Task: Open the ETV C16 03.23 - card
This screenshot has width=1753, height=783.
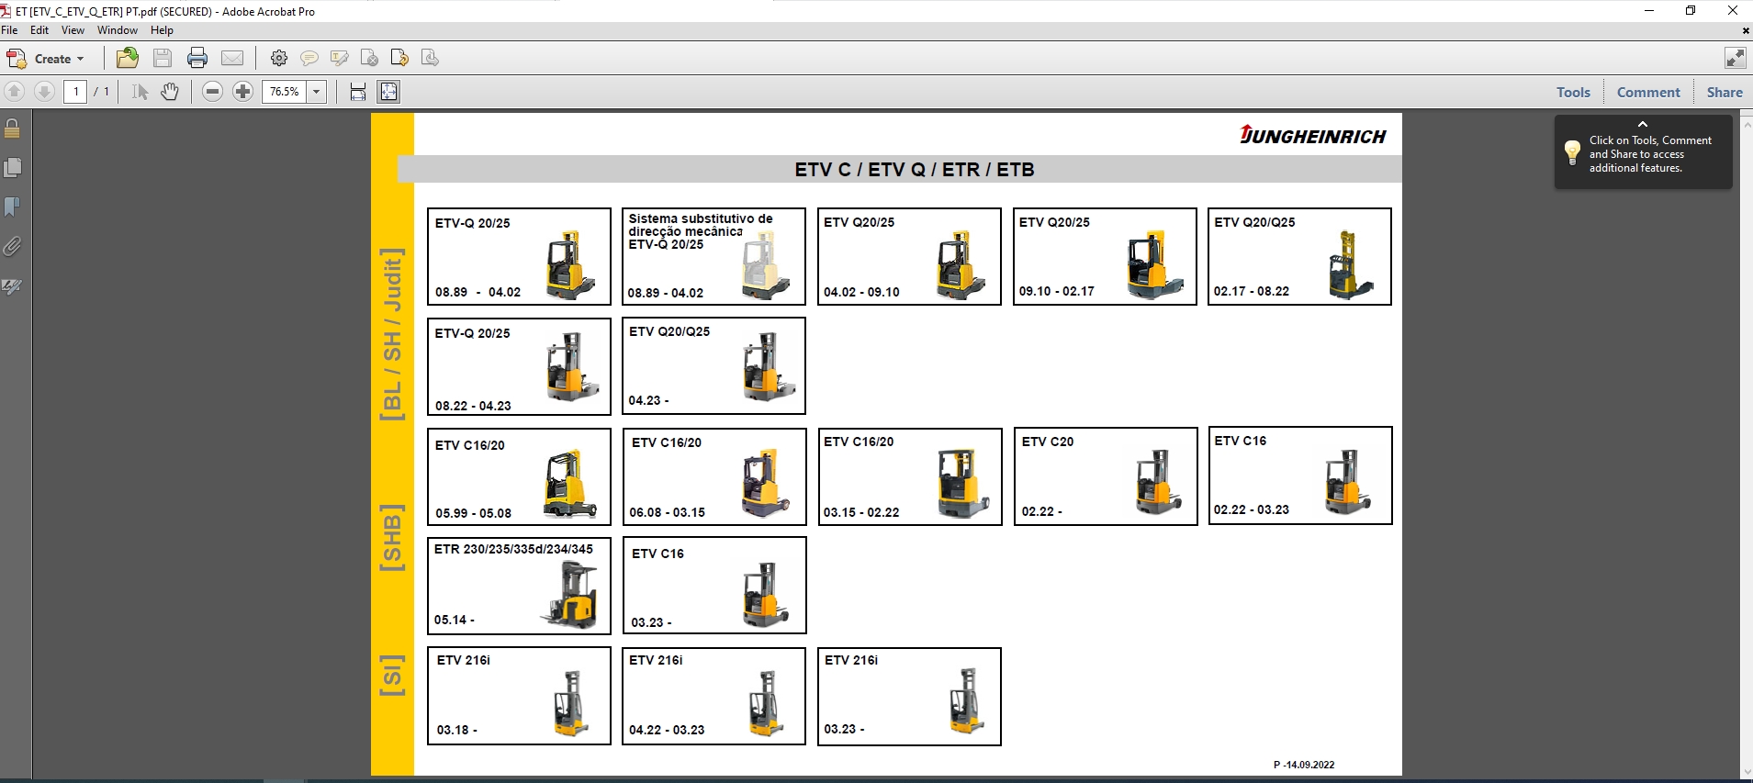Action: tap(714, 586)
